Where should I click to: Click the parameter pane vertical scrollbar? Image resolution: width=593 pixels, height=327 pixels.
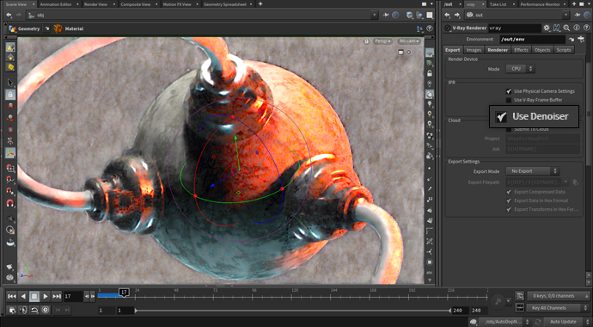(588, 114)
